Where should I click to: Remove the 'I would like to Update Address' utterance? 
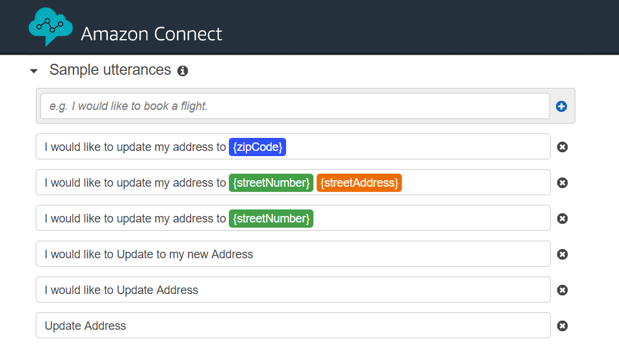562,290
